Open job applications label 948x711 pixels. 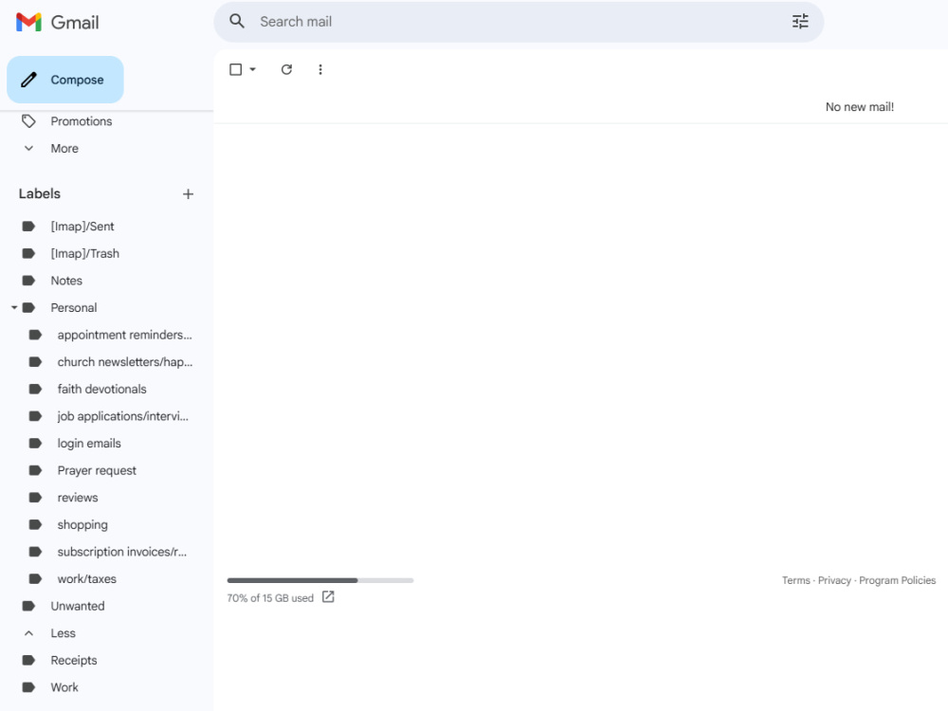pyautogui.click(x=122, y=416)
